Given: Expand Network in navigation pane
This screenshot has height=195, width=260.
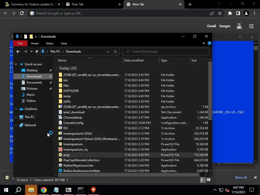Looking at the screenshot, I should click(16, 125).
